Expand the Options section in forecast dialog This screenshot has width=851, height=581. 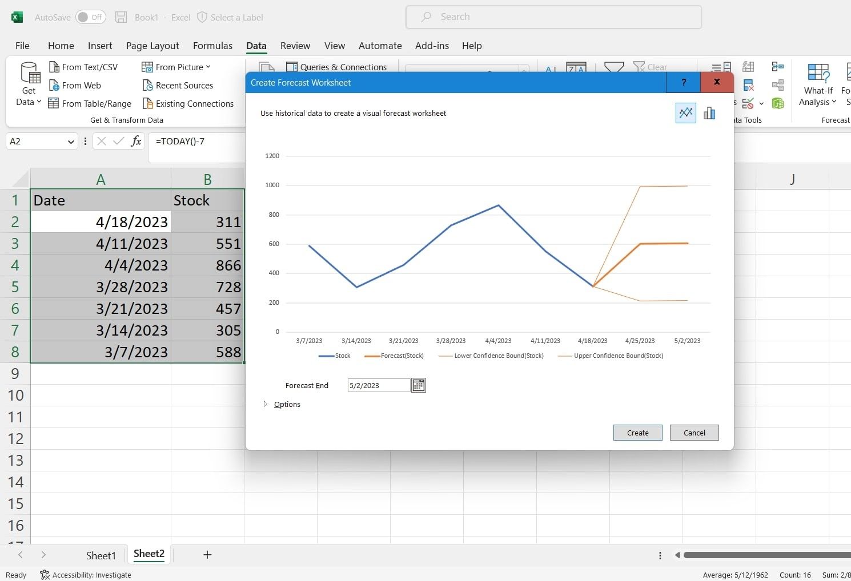pos(266,404)
